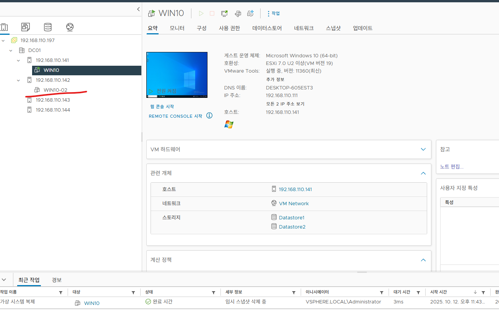The width and height of the screenshot is (499, 313).
Task: Switch to the 최근 작업 tab
Action: click(x=29, y=280)
